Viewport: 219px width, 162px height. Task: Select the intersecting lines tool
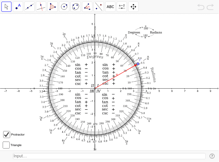(x=41, y=6)
